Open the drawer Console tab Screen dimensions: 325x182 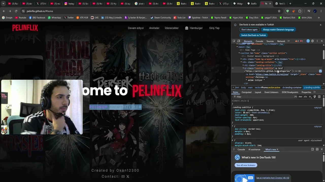(241, 149)
